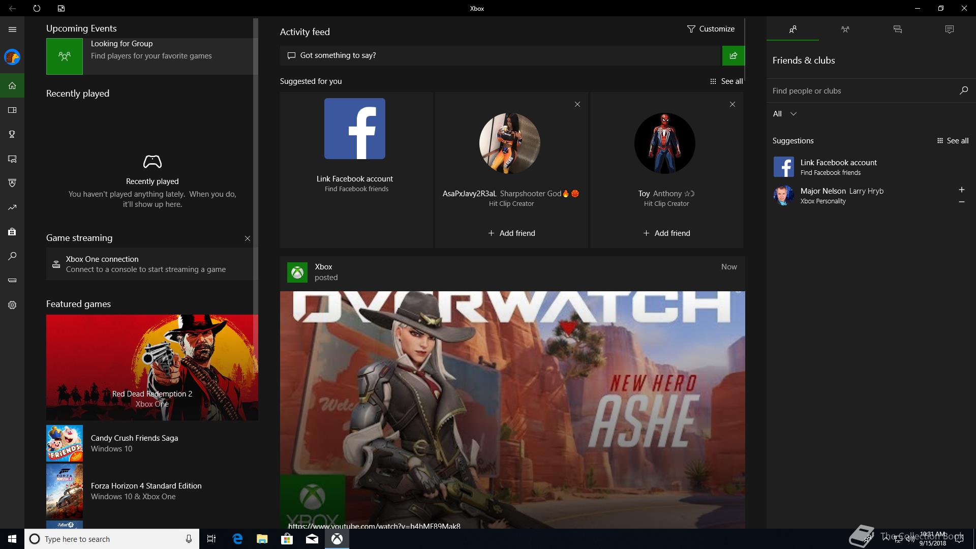Click the back arrow in title bar

point(12,8)
